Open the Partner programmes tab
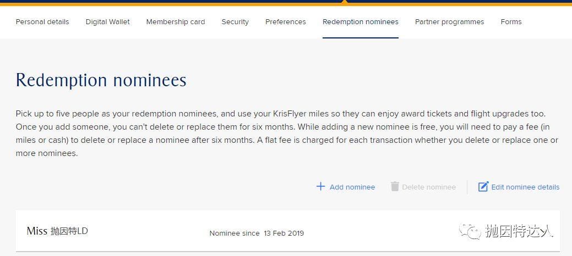This screenshot has width=572, height=256. 449,22
